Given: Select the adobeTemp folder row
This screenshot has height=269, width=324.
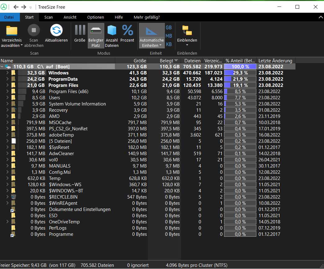Looking at the screenshot, I should pyautogui.click(x=147, y=135).
